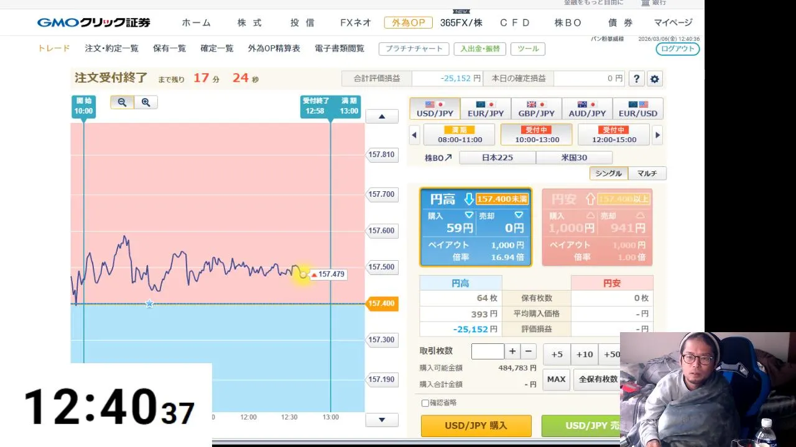This screenshot has height=447, width=796.
Task: Open 外為OP精算表
Action: coord(274,48)
